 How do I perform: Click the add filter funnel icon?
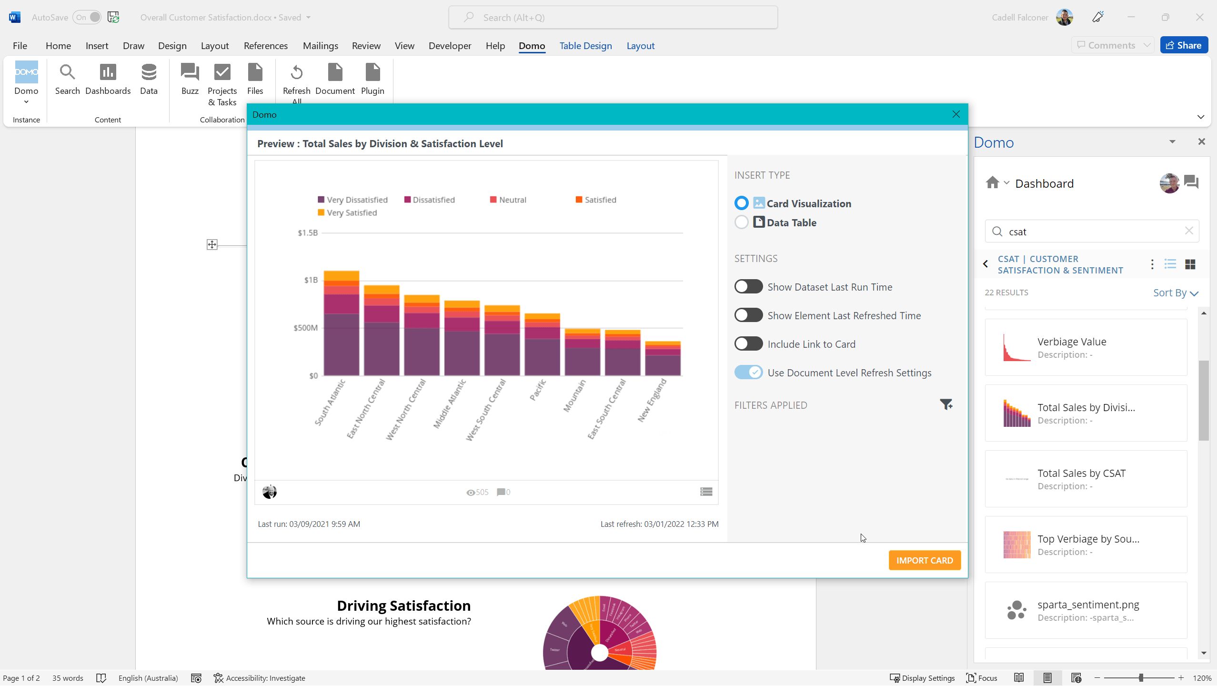[946, 404]
